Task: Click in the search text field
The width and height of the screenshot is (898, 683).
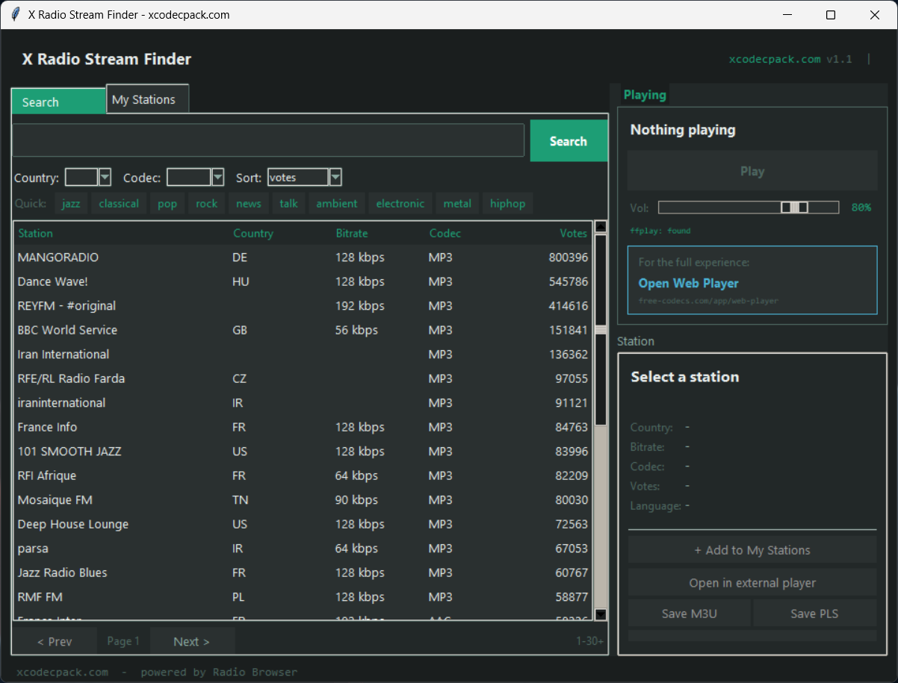Action: tap(268, 140)
